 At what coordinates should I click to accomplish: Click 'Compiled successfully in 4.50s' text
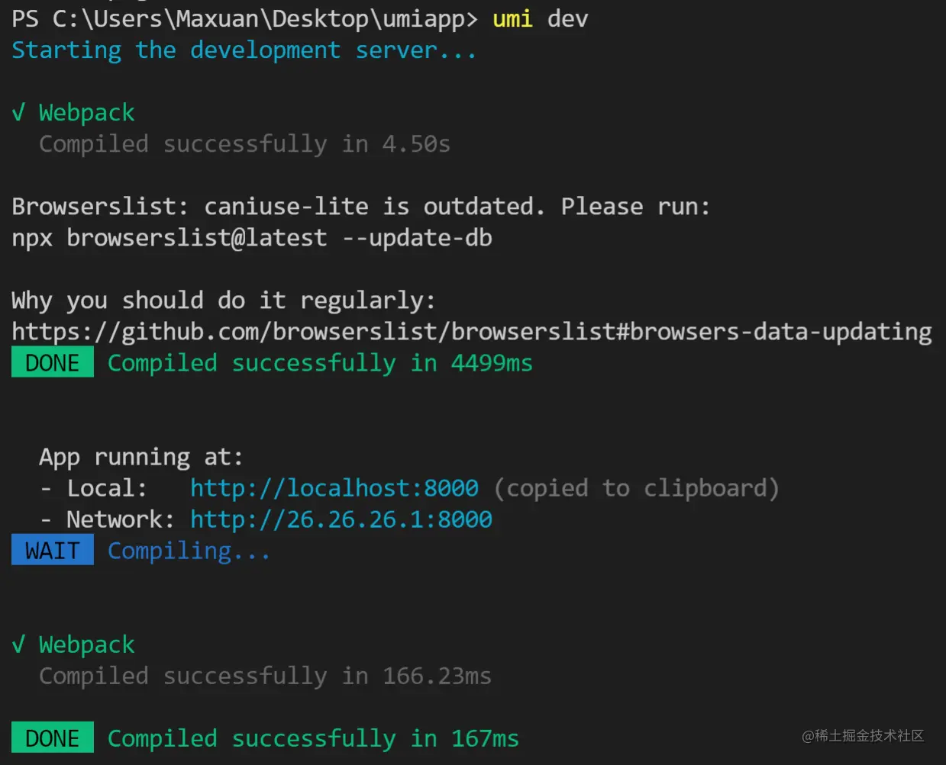click(244, 144)
